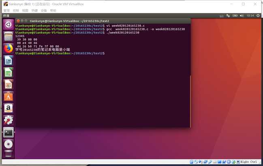Open the 热键 menu in VirtualBox
This screenshot has height=166, width=263.
34,11
